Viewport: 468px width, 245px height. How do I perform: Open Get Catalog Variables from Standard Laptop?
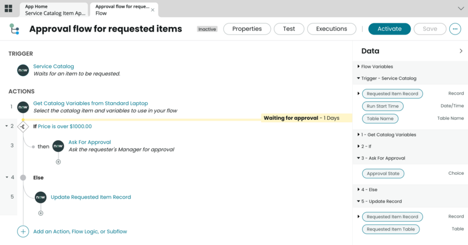[x=91, y=103]
